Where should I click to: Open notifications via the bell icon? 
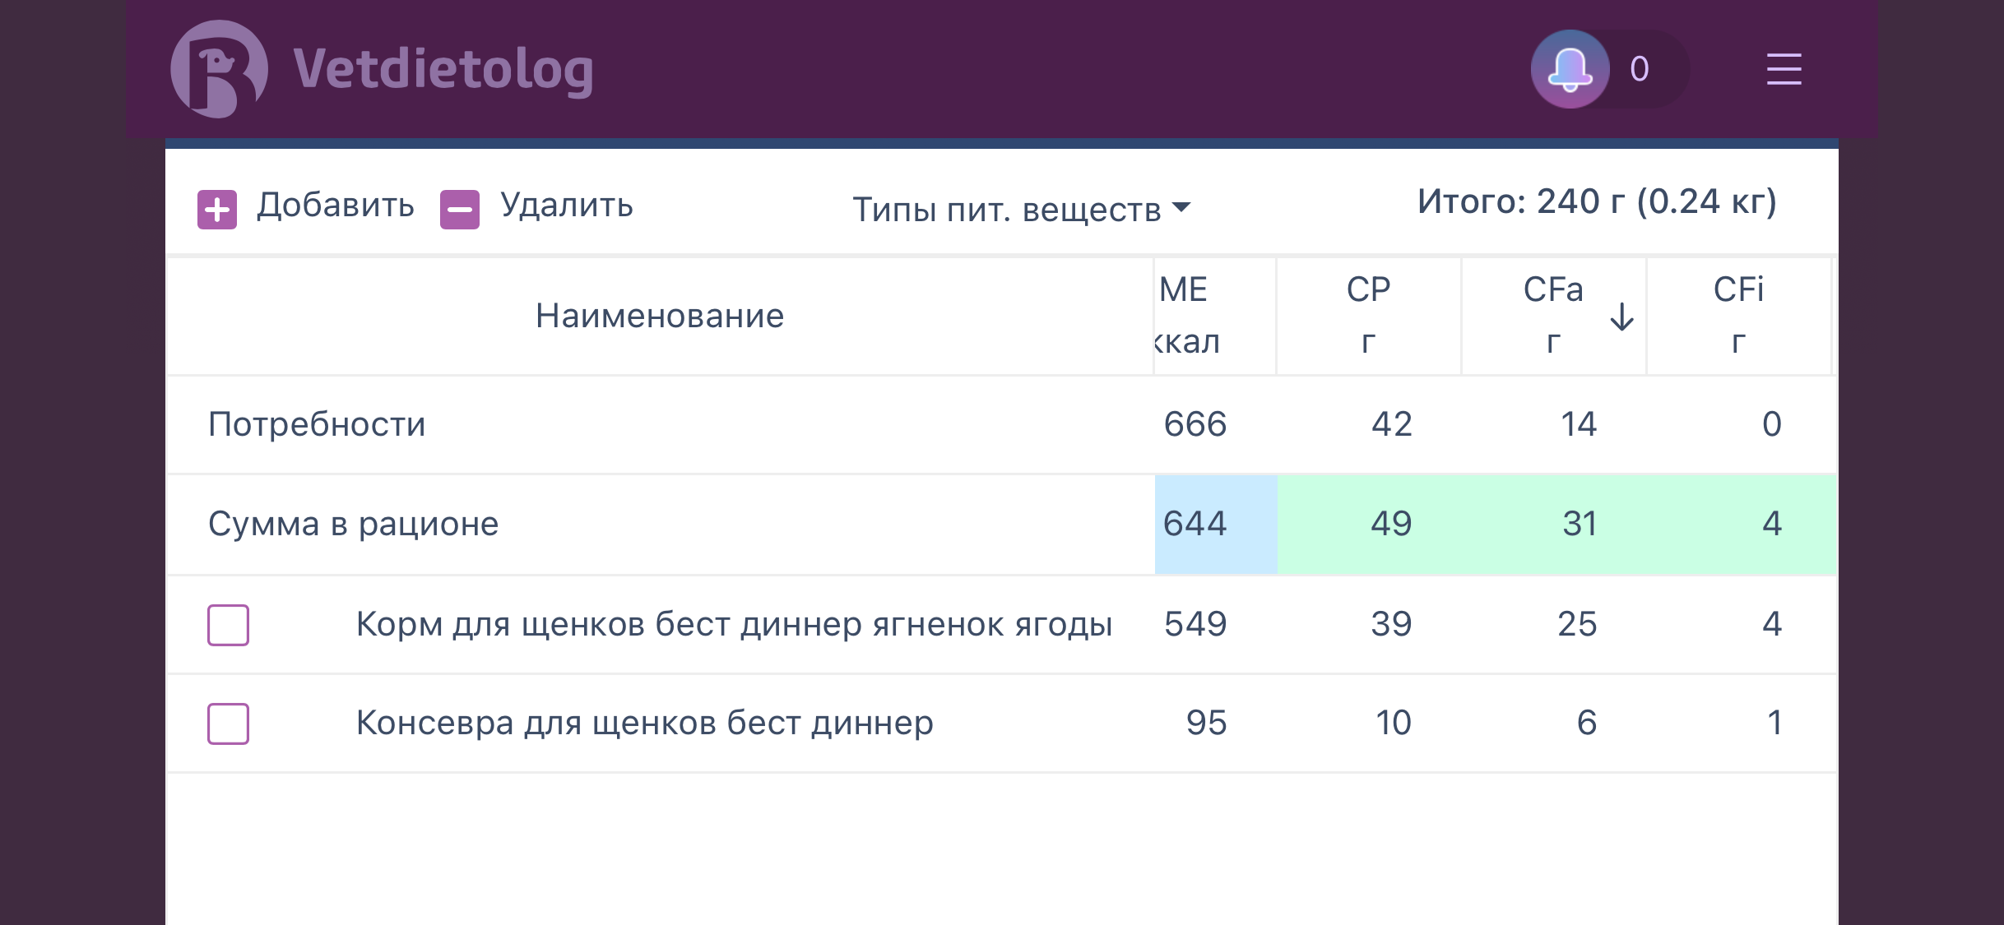1570,69
